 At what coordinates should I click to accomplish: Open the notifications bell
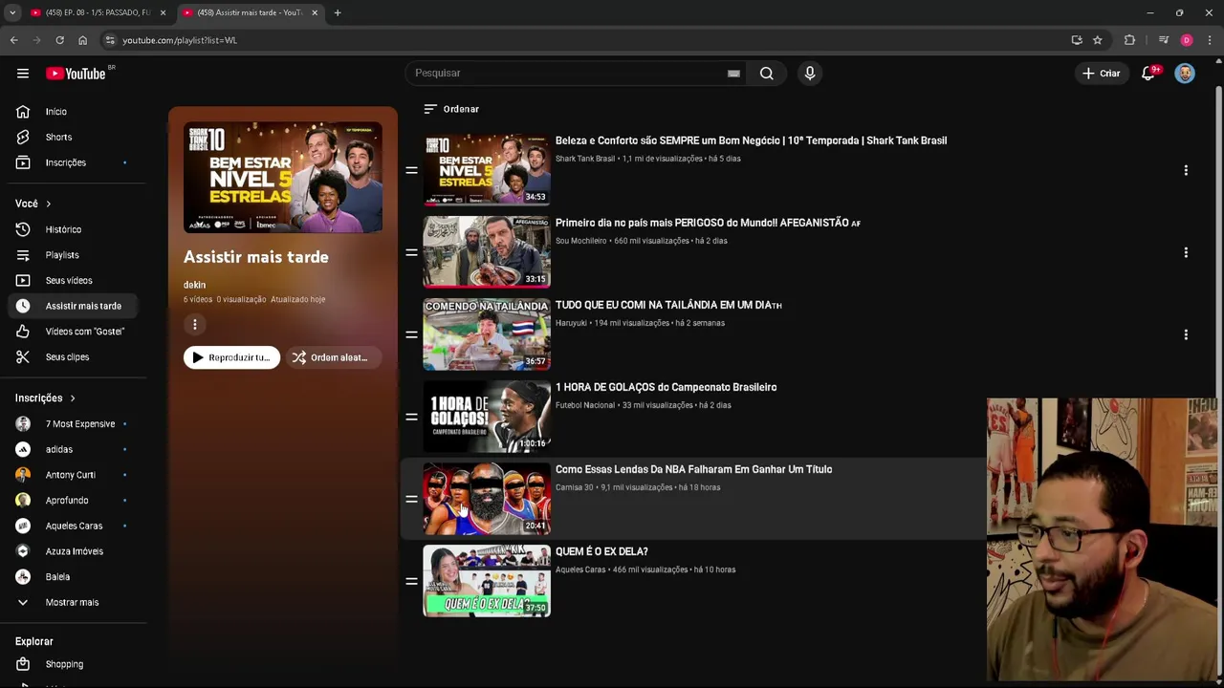pyautogui.click(x=1148, y=74)
